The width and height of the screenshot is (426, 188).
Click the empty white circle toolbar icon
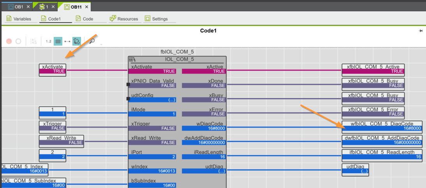18,41
